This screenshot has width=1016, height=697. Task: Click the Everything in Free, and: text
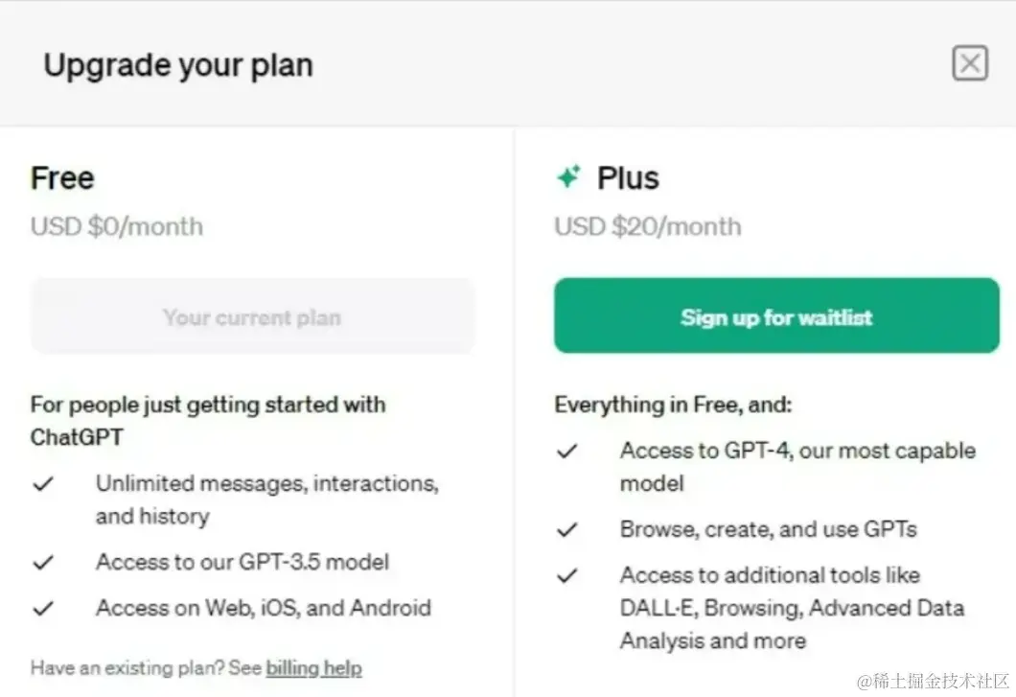tap(673, 405)
